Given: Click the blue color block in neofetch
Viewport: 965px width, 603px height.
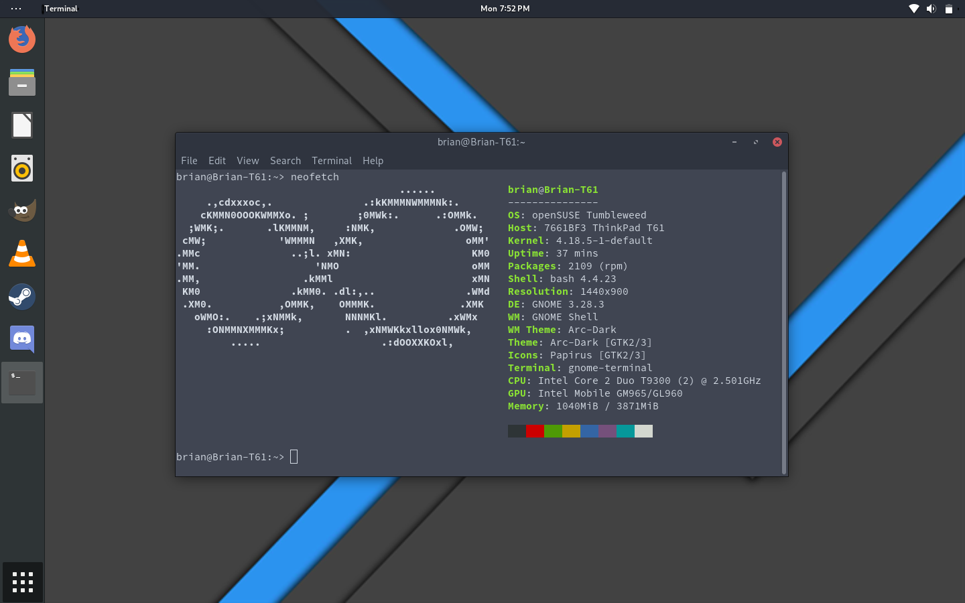Looking at the screenshot, I should 589,431.
